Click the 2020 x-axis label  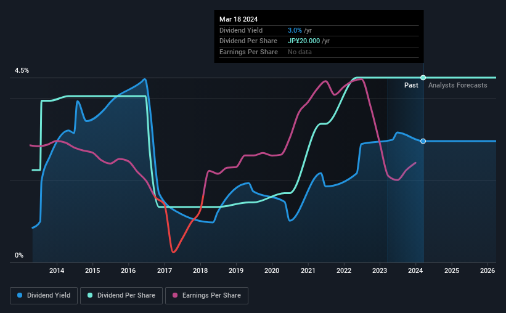(272, 270)
